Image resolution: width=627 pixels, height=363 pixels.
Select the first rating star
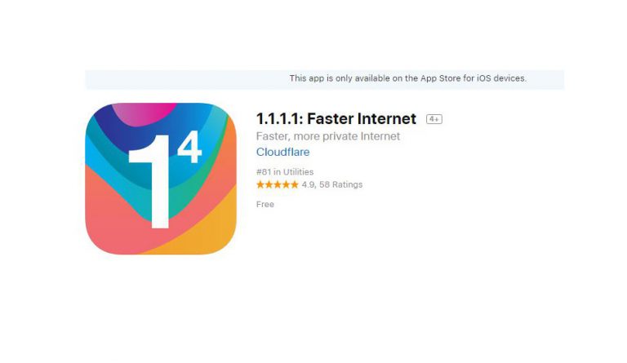[260, 184]
